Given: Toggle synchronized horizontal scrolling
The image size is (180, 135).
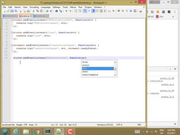Looking at the screenshot, I should pyautogui.click(x=79, y=11).
